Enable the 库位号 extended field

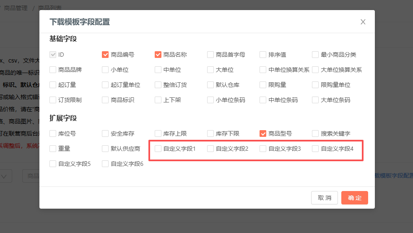(53, 134)
